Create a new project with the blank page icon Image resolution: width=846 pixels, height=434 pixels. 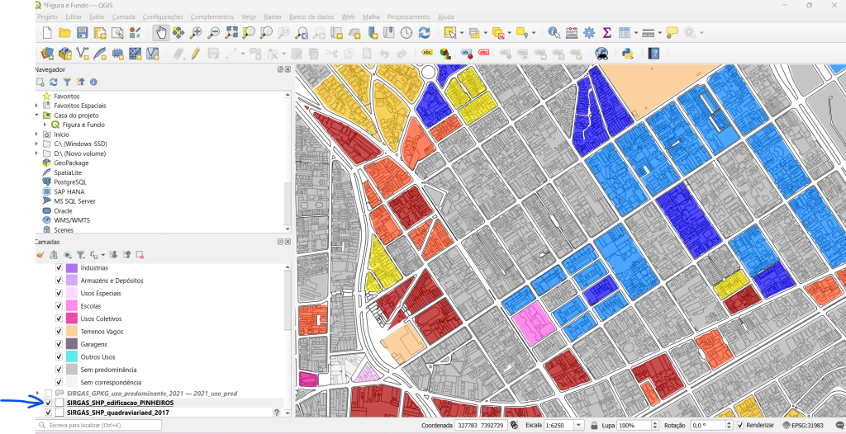[x=47, y=32]
